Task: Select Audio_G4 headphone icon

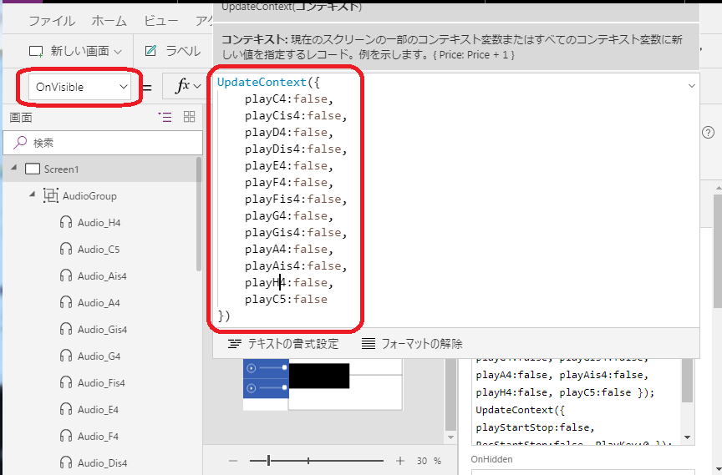Action: [x=66, y=356]
